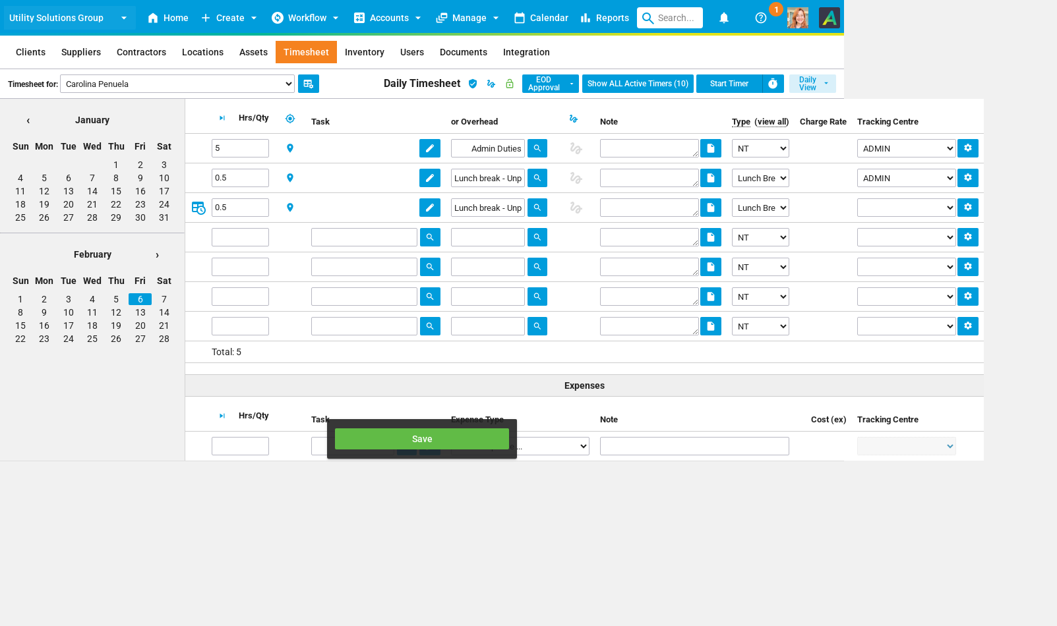The width and height of the screenshot is (1057, 626).
Task: Click the note document icon in first row
Action: pyautogui.click(x=710, y=148)
